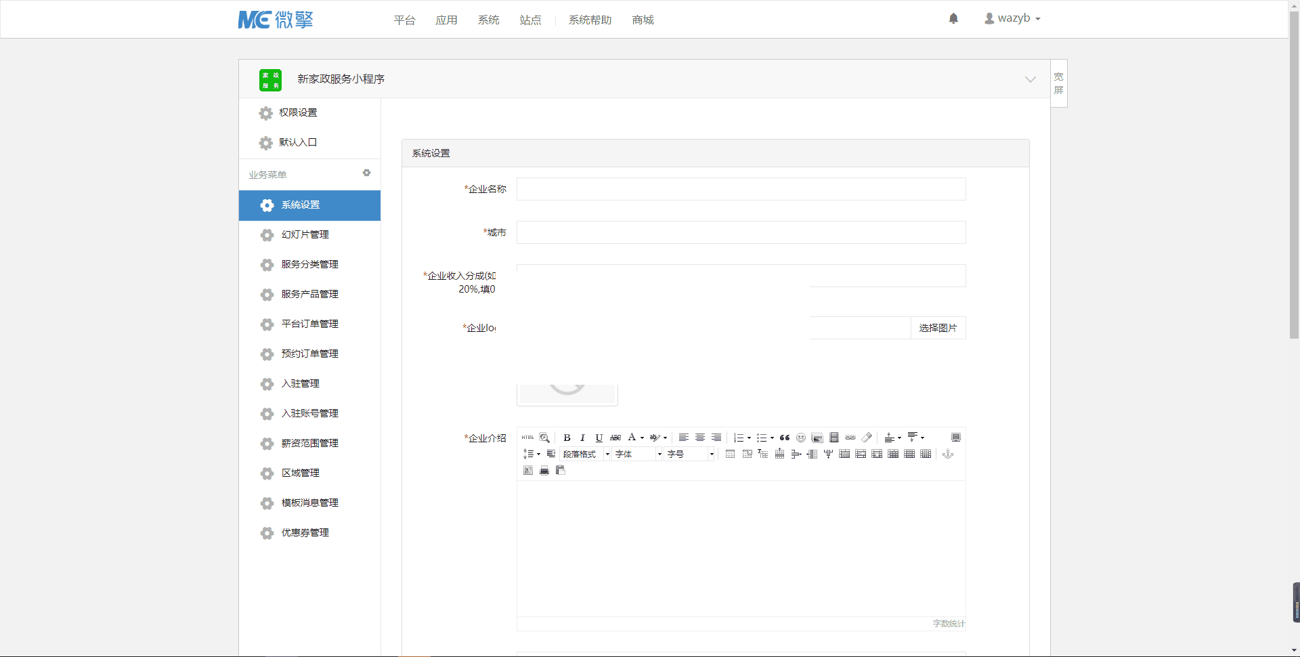Collapse the 新家政服务小程序 app panel
This screenshot has width=1300, height=657.
[x=1030, y=79]
